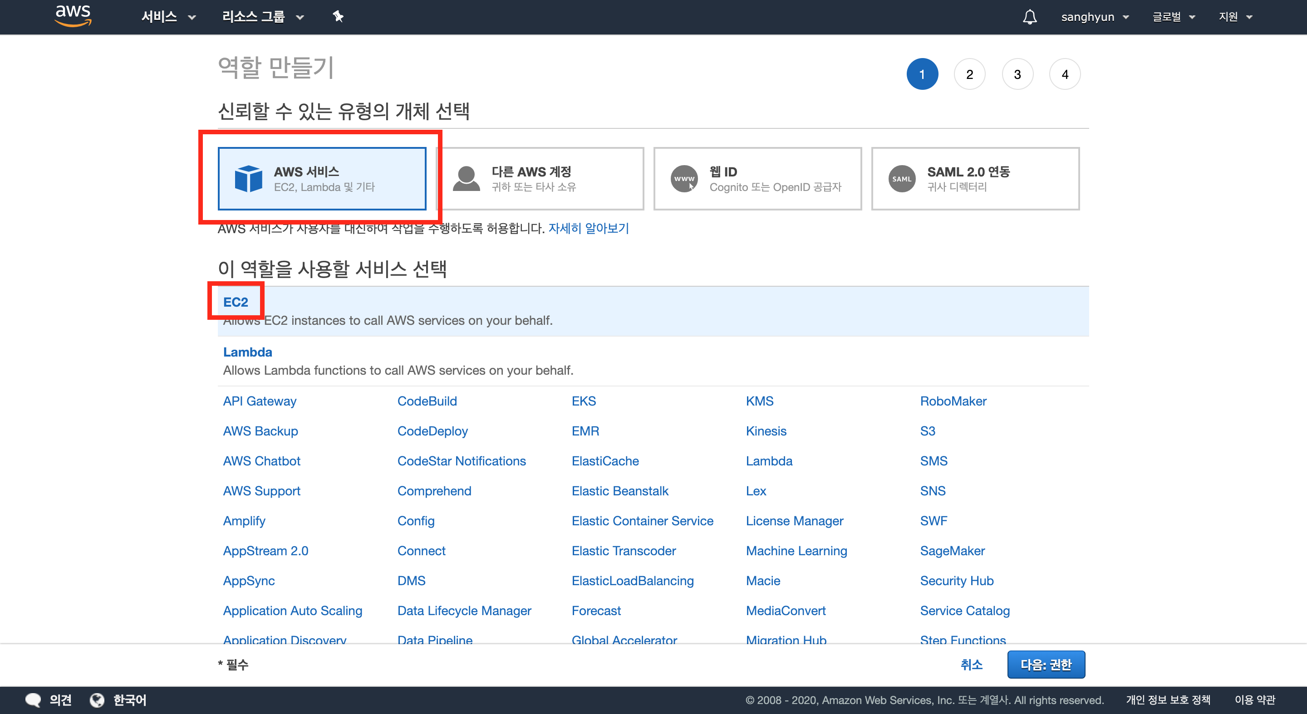The image size is (1307, 714).
Task: Select the SAML 2.0 연동 entity type
Action: (975, 179)
